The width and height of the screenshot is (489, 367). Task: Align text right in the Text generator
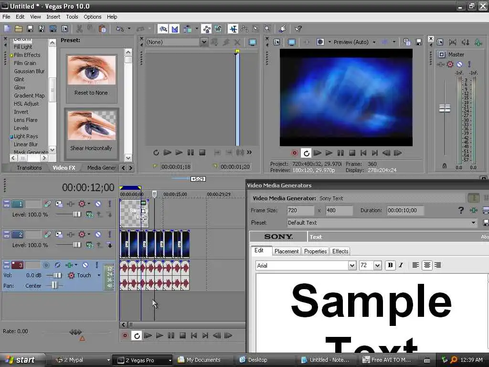pyautogui.click(x=437, y=265)
